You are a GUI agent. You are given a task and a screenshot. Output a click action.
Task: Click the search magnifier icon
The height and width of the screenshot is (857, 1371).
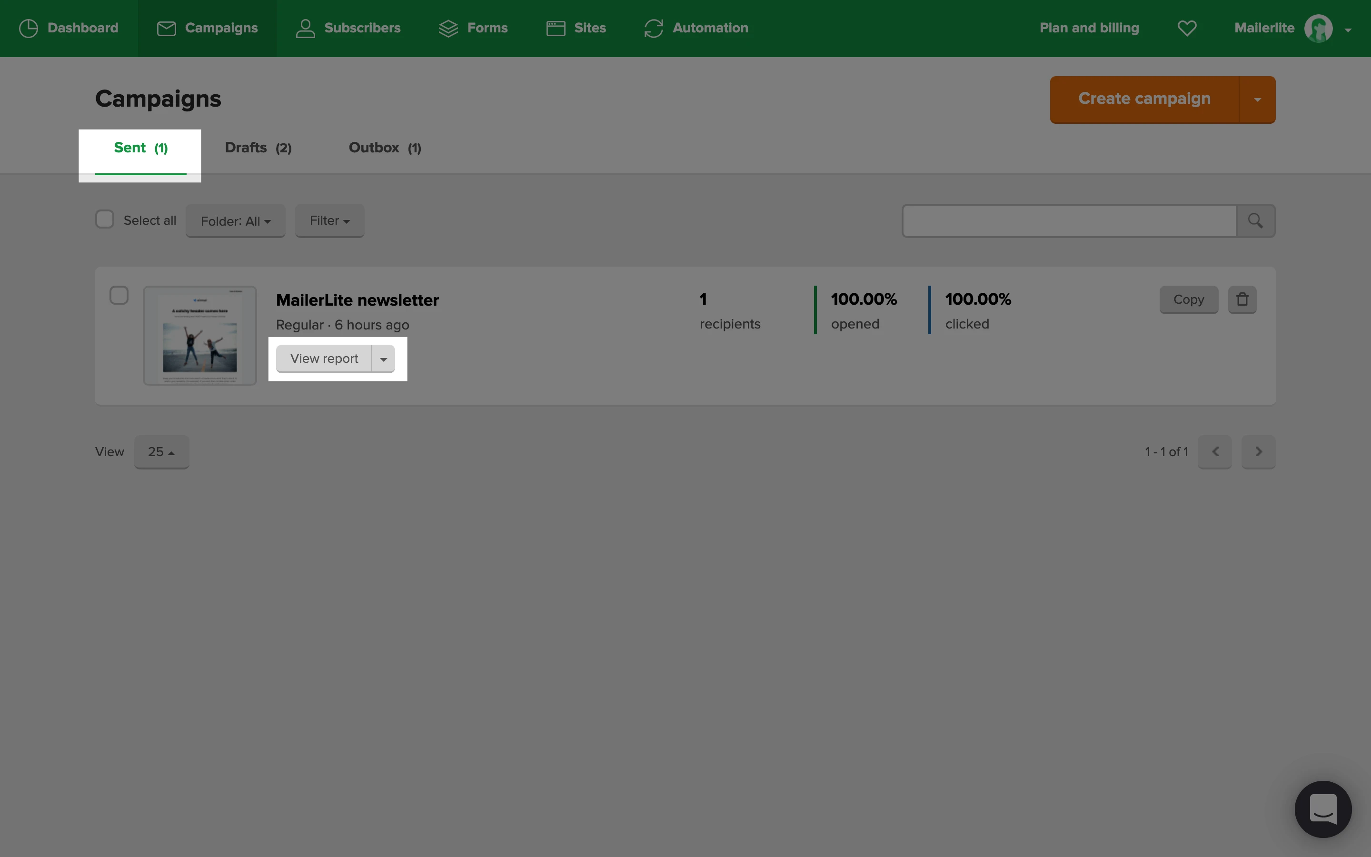click(x=1255, y=220)
